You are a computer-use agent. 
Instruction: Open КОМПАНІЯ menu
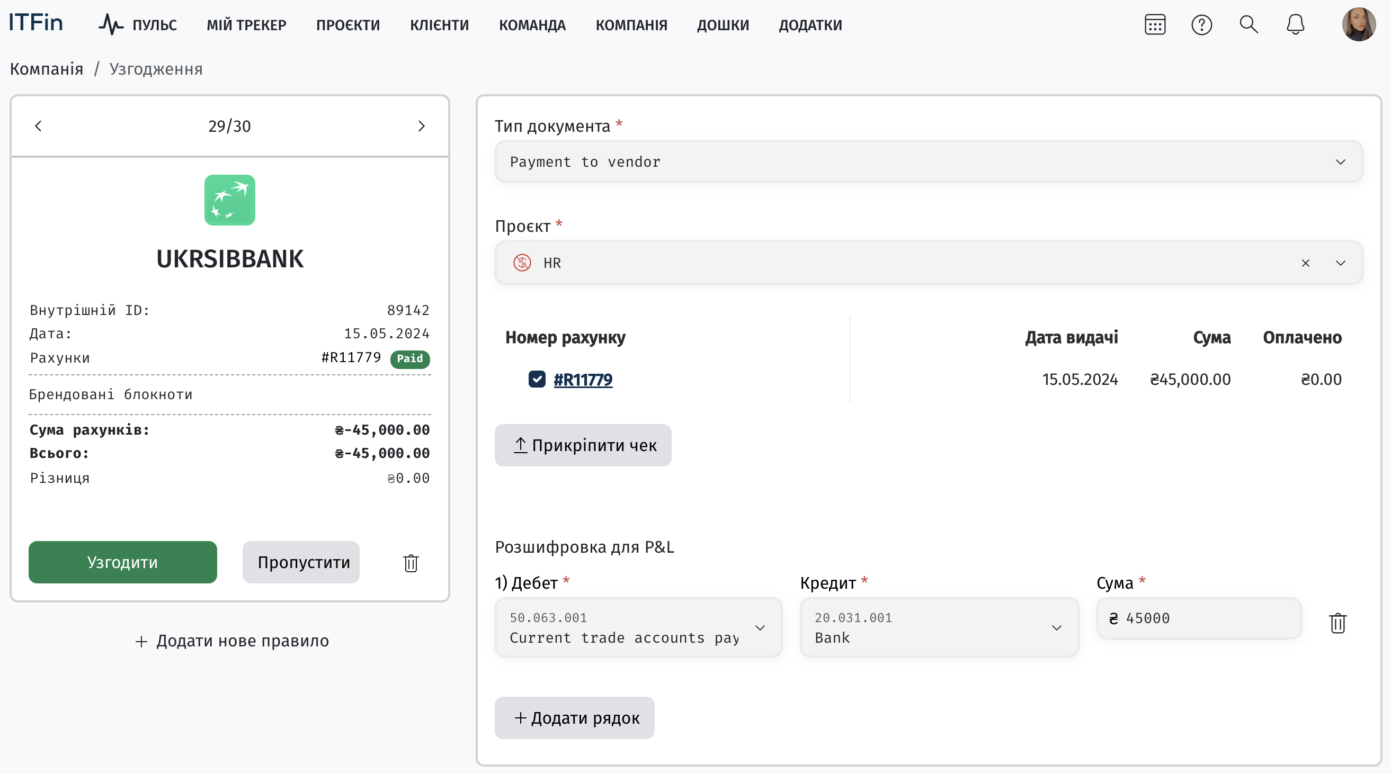tap(631, 25)
